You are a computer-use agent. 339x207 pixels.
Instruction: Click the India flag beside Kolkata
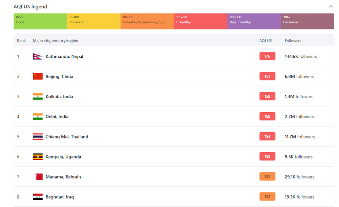tap(38, 96)
